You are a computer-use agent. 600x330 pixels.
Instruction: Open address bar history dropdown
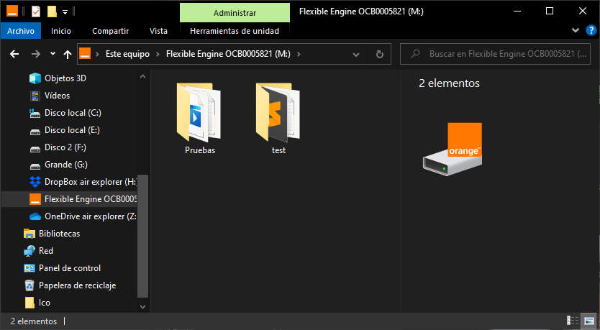click(356, 55)
